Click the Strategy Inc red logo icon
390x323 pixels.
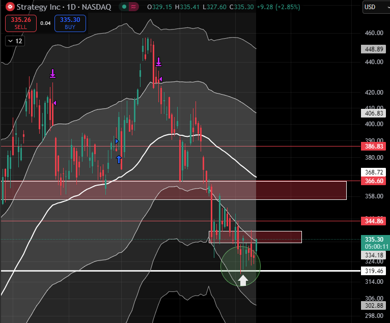10,7
